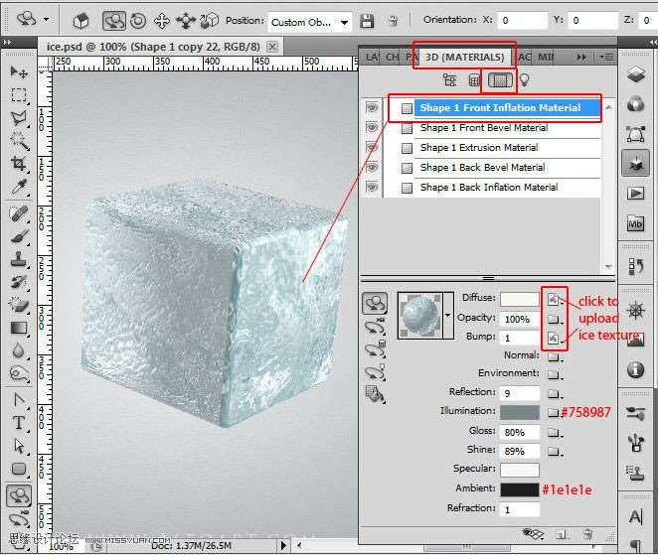The width and height of the screenshot is (658, 555).
Task: Toggle visibility of Back Inflation Material
Action: click(x=372, y=187)
